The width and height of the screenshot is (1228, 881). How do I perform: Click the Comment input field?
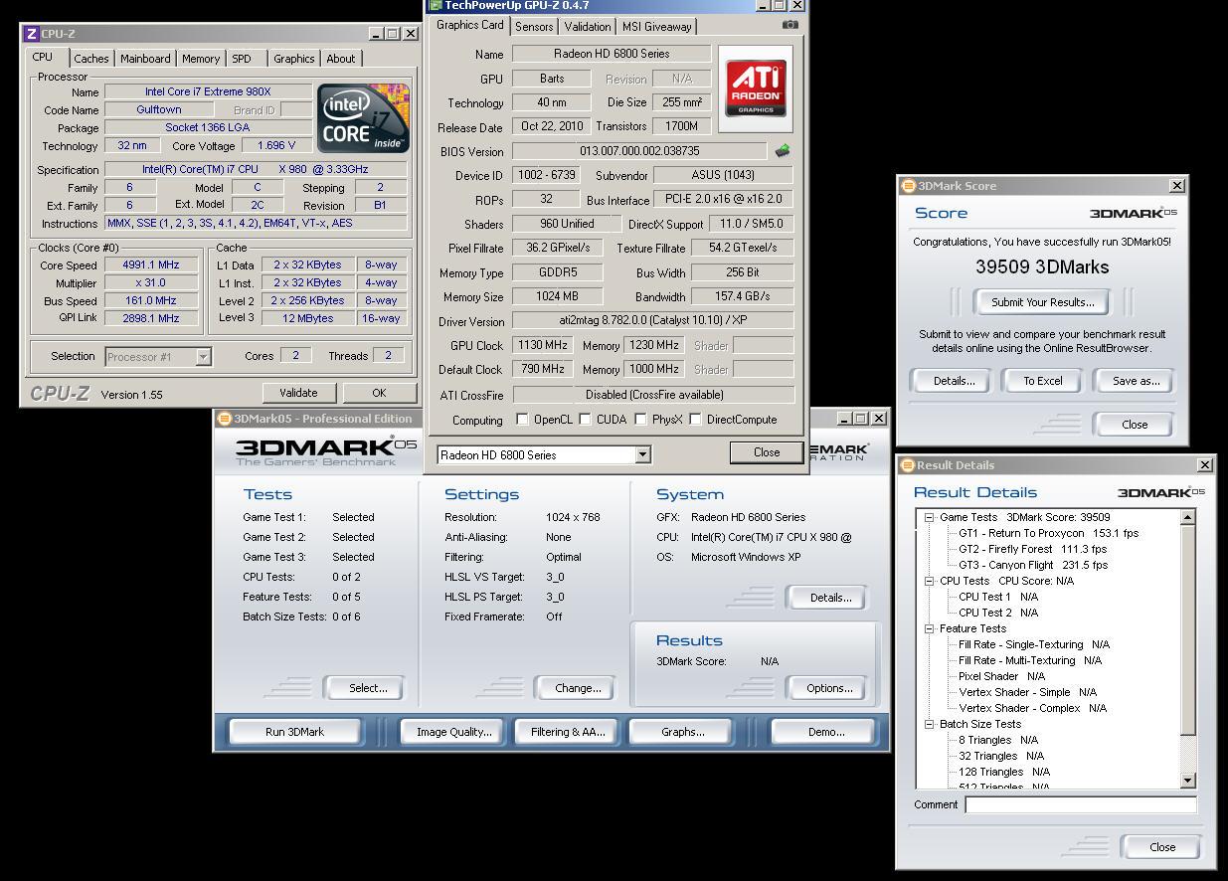click(1081, 804)
